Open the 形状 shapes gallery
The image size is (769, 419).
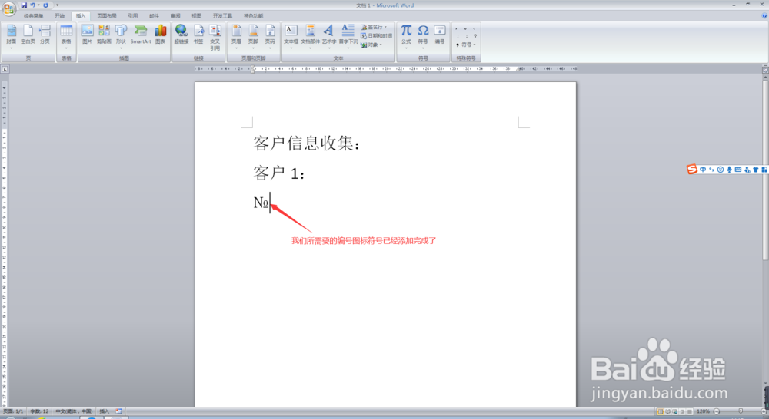[x=121, y=36]
